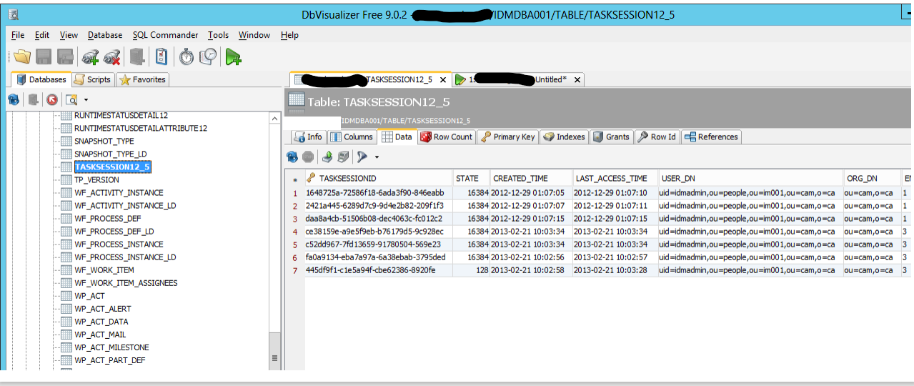Click the export data icon in the data toolbar

click(x=327, y=157)
